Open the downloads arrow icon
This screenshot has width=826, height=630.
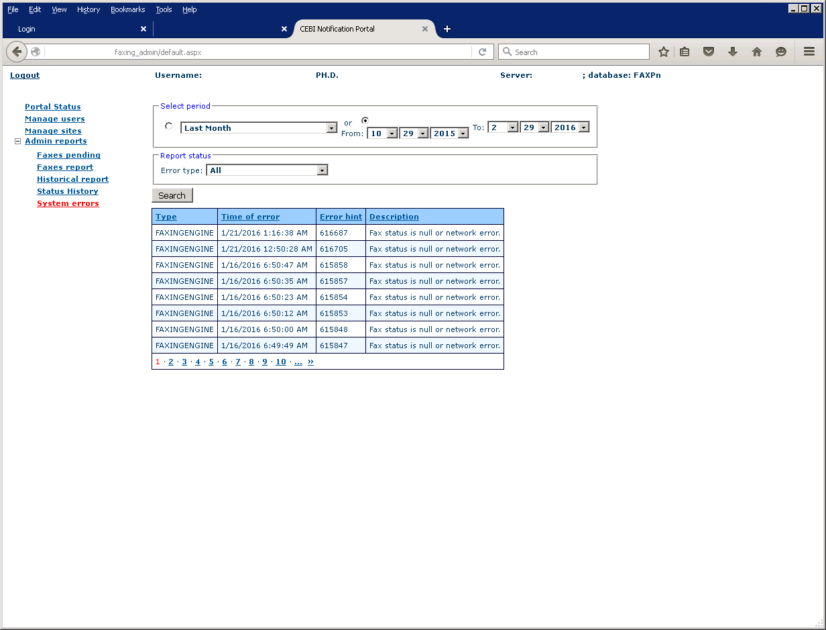coord(733,52)
